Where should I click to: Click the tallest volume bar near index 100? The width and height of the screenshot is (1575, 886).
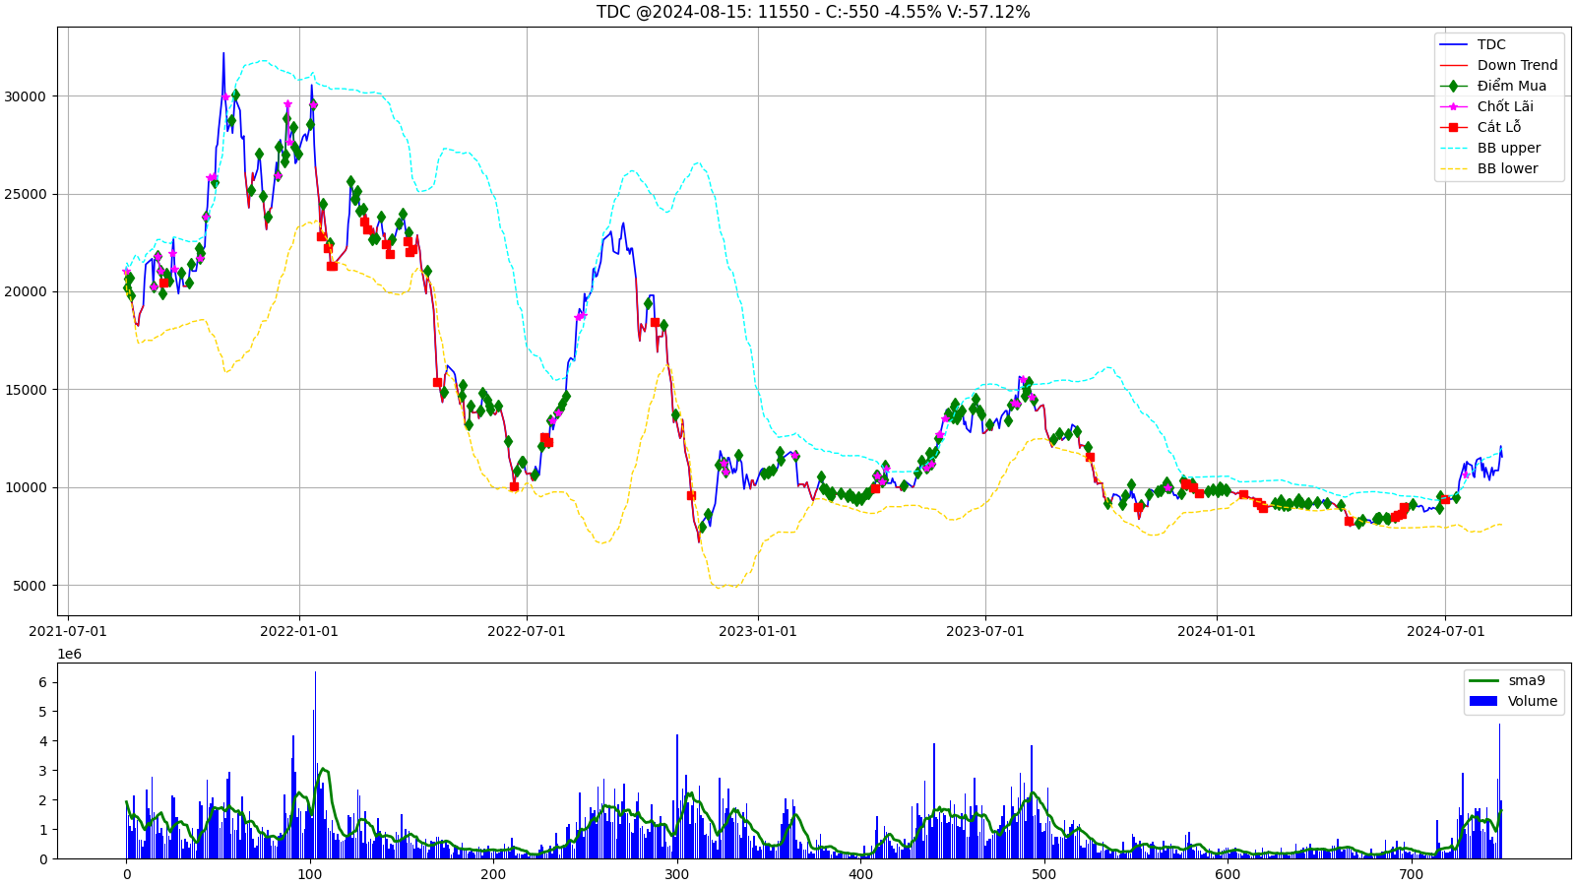pos(315,765)
